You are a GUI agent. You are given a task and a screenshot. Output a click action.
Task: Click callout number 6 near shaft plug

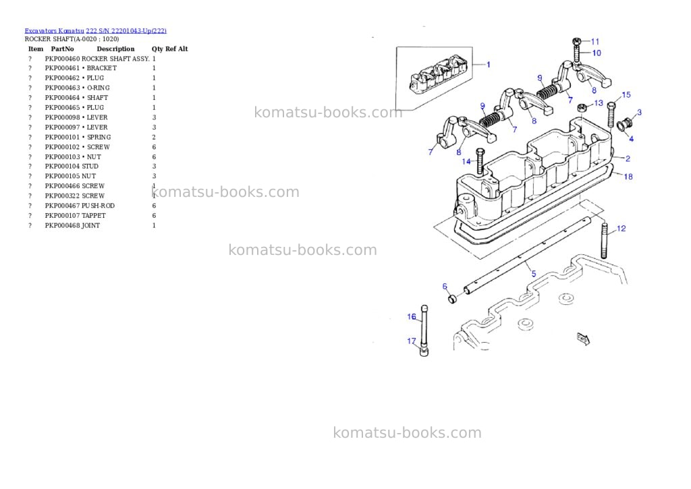[x=445, y=287]
